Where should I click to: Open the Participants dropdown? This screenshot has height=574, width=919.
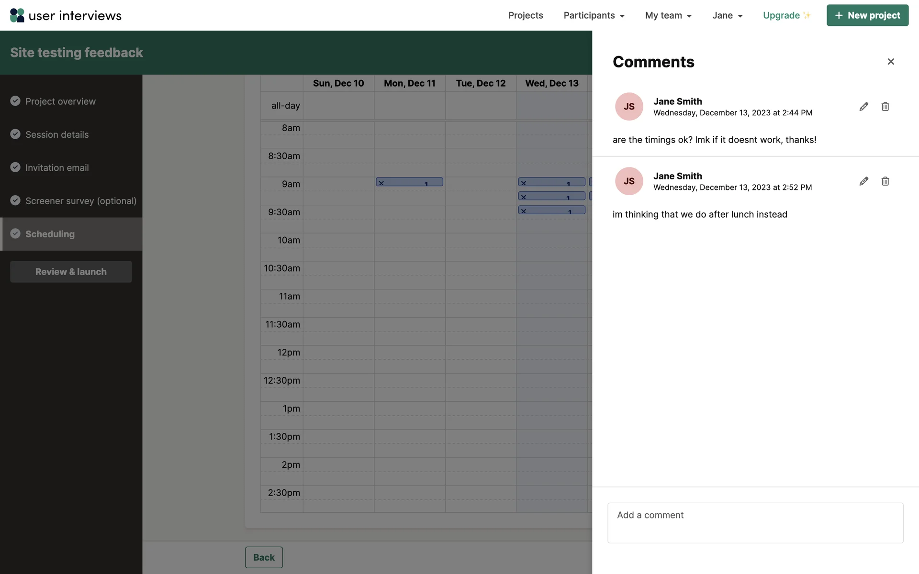594,15
